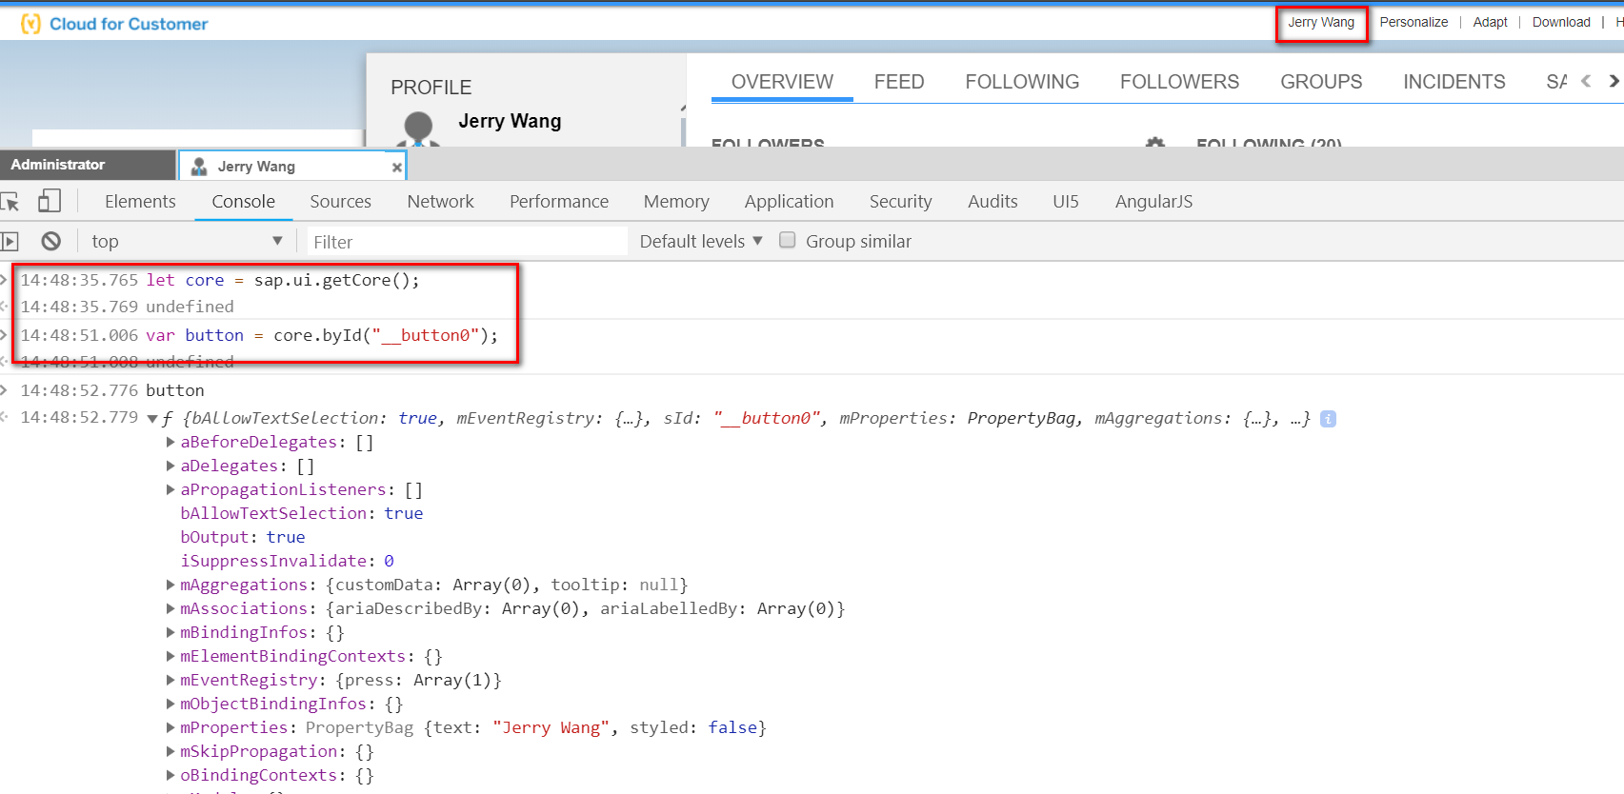Open the AngularJS devtools tab

1153,202
